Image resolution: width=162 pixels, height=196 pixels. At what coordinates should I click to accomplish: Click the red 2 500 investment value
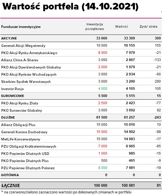[x=103, y=103]
